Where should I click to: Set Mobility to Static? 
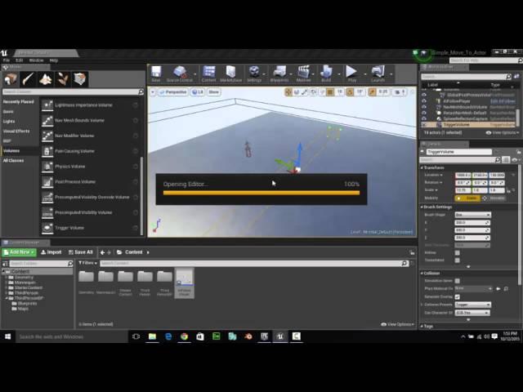pos(467,198)
